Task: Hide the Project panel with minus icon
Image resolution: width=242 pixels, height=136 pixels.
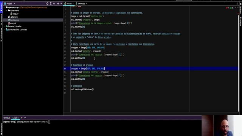Action: point(61,3)
